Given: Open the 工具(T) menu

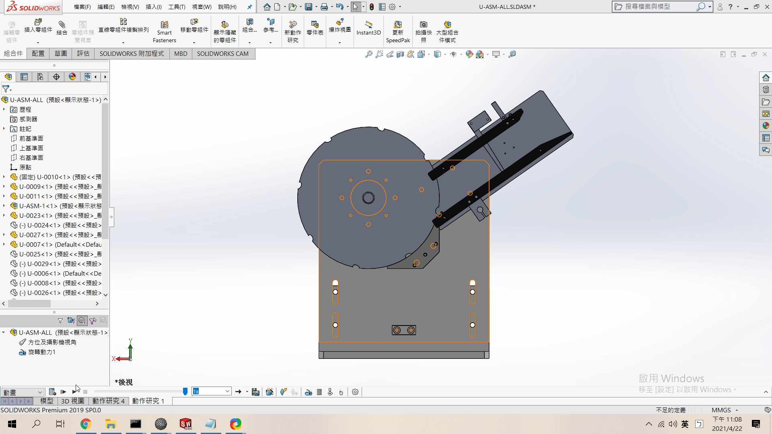Looking at the screenshot, I should (177, 7).
